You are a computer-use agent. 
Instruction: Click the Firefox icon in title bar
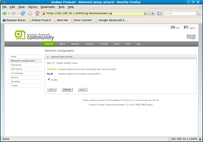pos(3,2)
